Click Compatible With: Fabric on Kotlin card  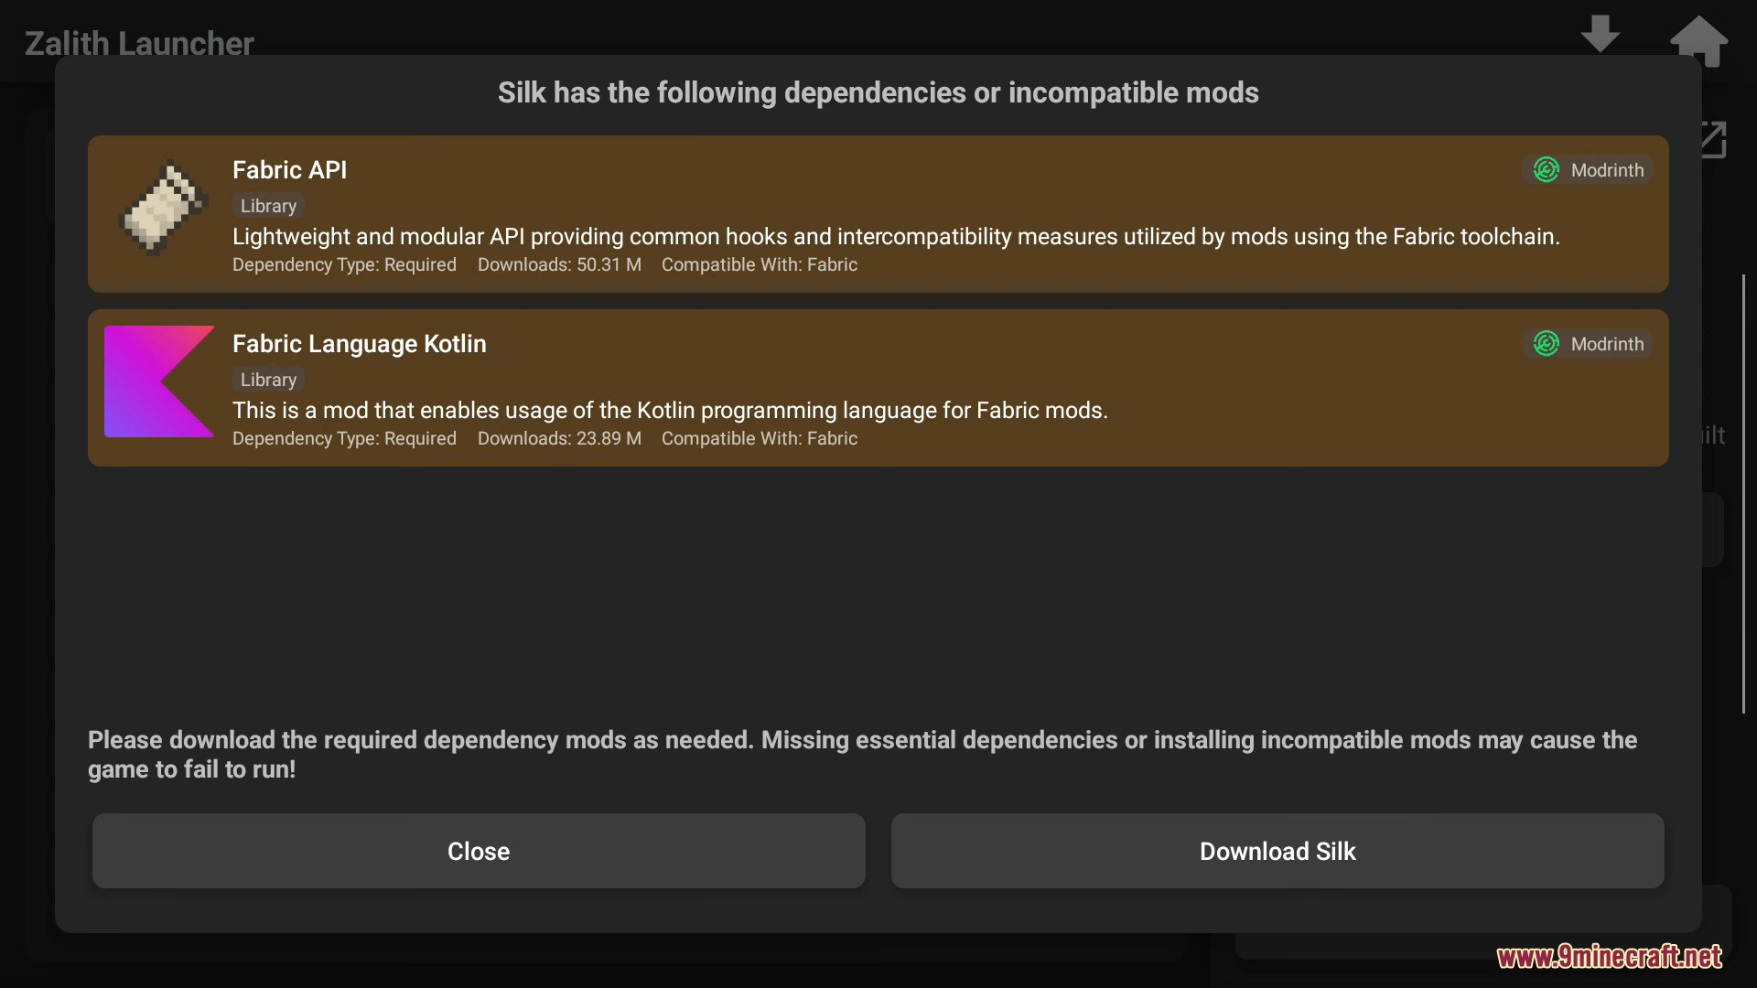[760, 438]
